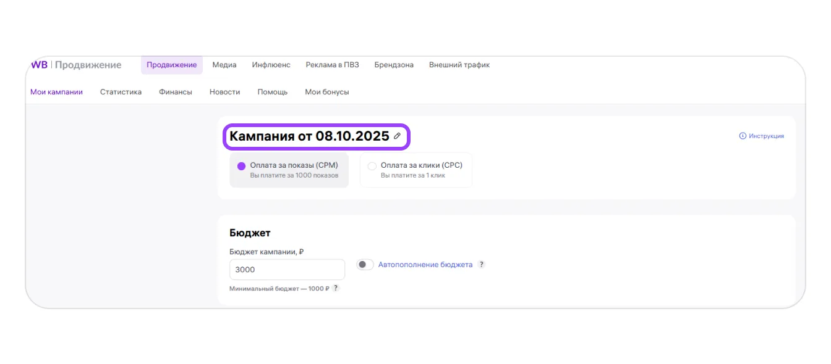This screenshot has height=364, width=831.
Task: Open the Помощь menu item
Action: [272, 92]
